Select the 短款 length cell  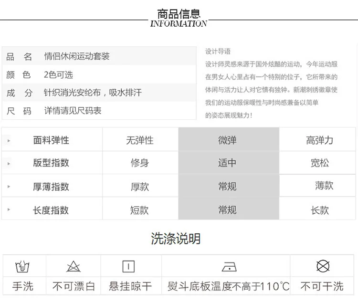[x=140, y=209]
